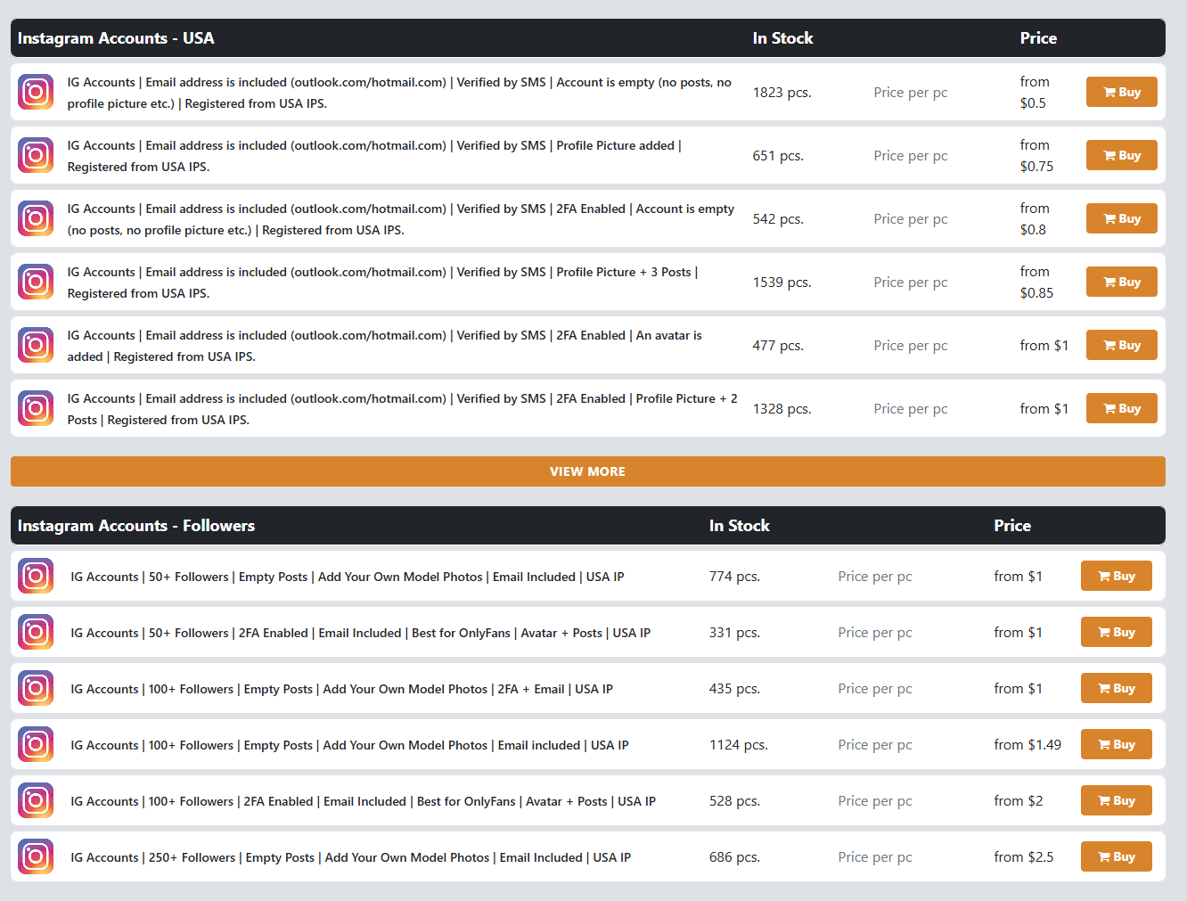
Task: Buy accounts priced from $0.85
Action: click(x=1121, y=282)
